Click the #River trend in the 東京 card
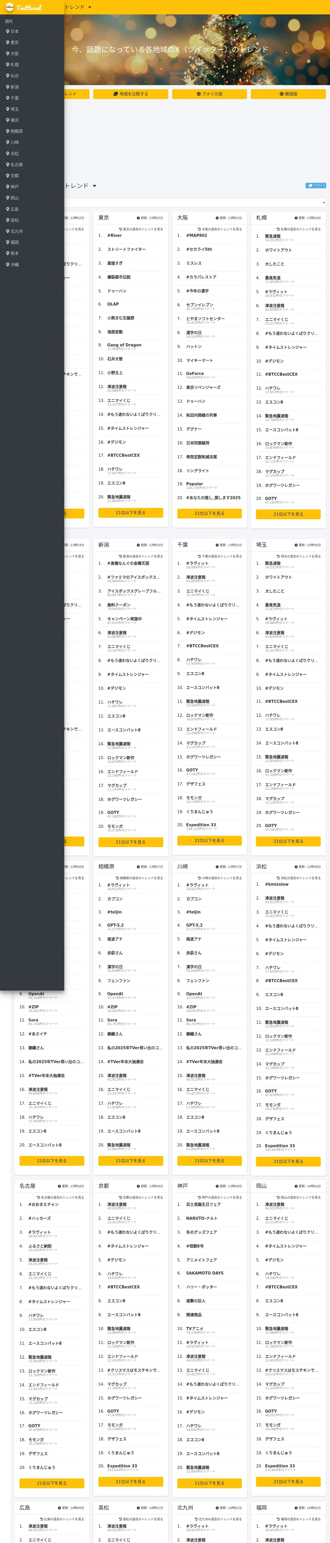This screenshot has width=330, height=1543. pos(114,235)
